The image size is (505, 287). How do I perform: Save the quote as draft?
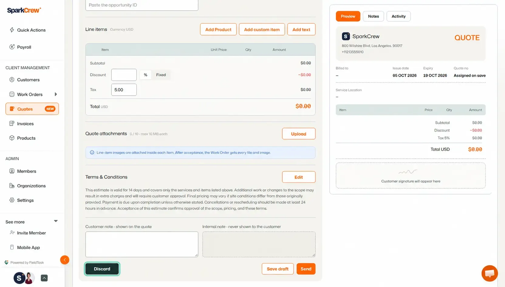tap(278, 269)
